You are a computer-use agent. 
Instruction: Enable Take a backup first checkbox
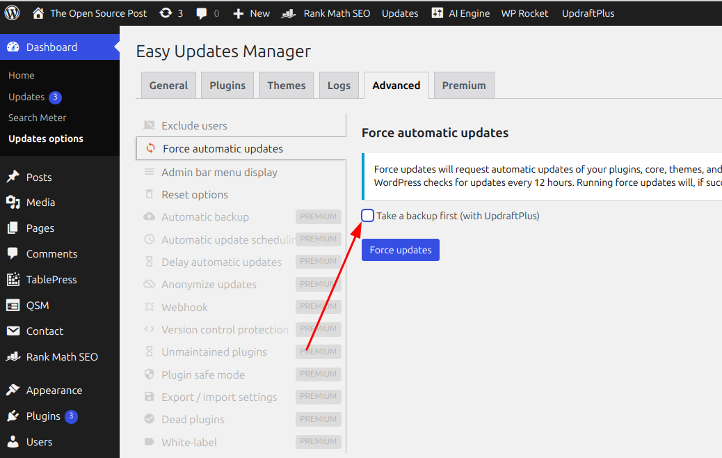click(x=368, y=216)
